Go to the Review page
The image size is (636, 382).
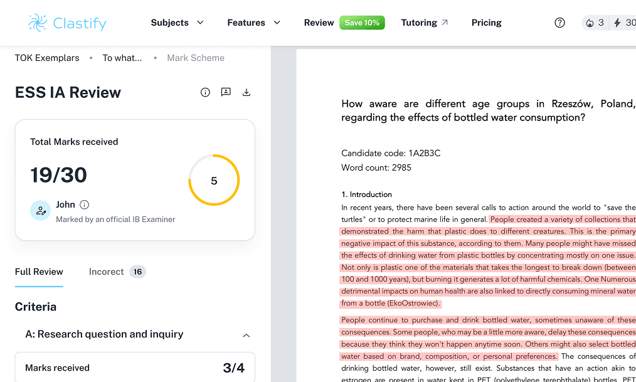pos(319,23)
